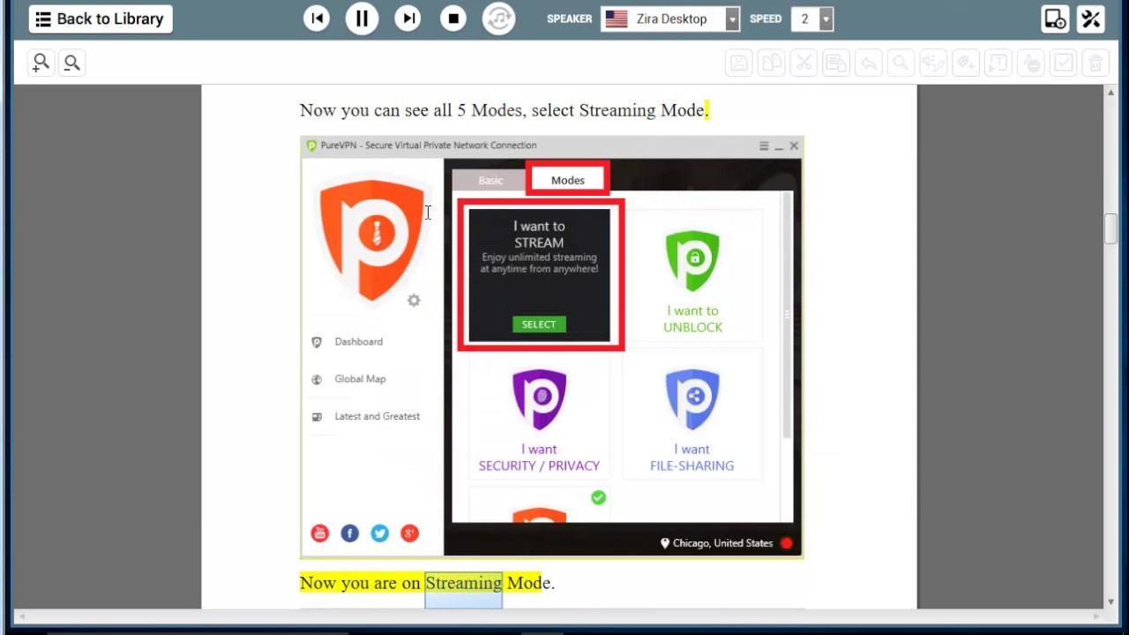Pause the reading playback
Image resolution: width=1129 pixels, height=635 pixels.
click(362, 19)
